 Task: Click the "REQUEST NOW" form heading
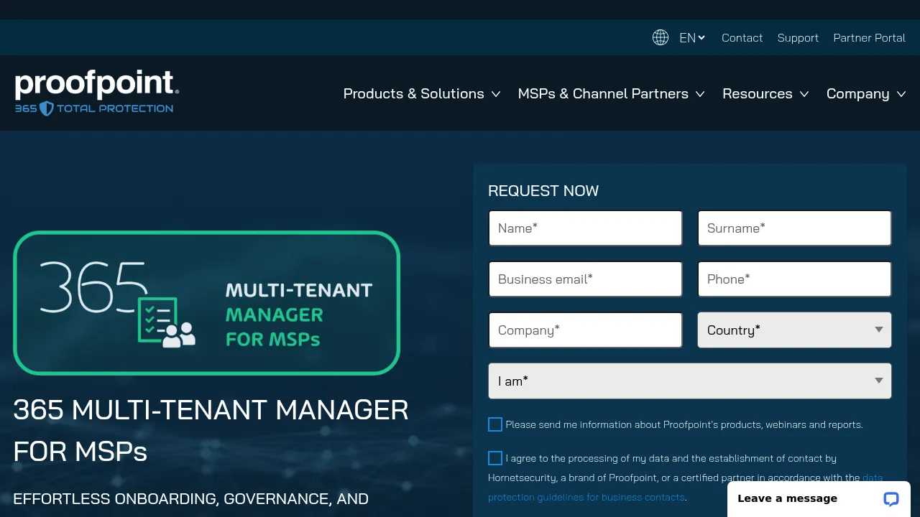coord(543,191)
